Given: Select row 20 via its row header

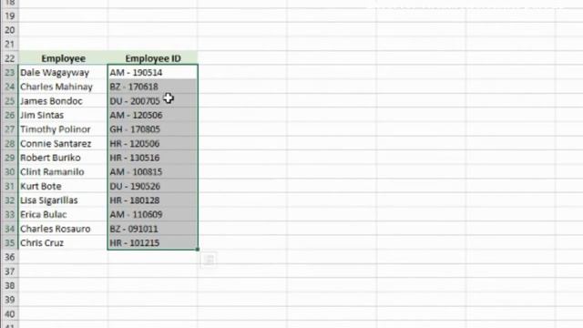Looking at the screenshot, I should [x=10, y=30].
